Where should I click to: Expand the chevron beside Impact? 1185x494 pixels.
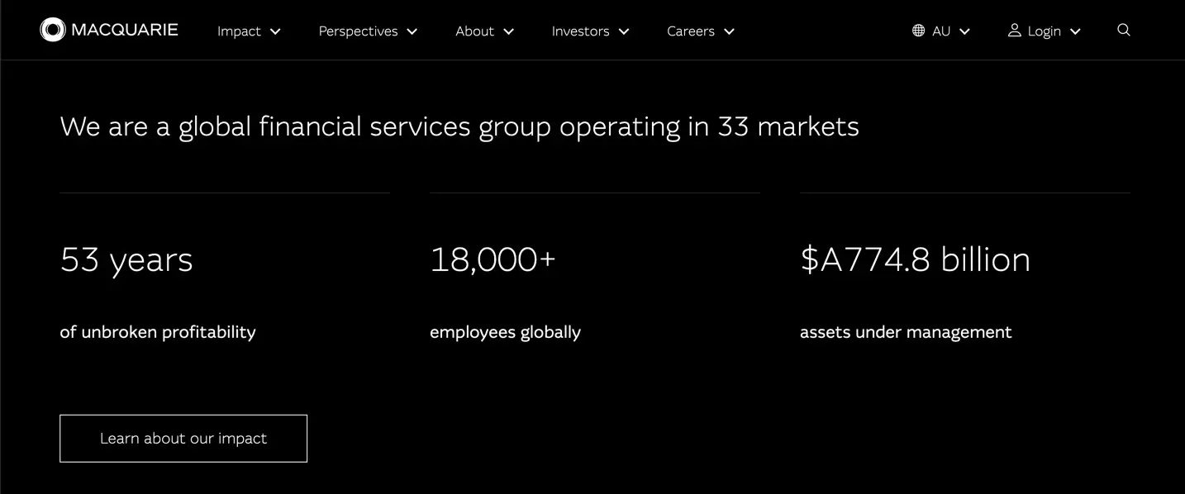point(276,31)
